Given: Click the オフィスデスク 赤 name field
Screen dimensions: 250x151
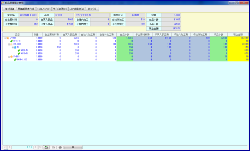Looking at the screenshot, I should (x=92, y=15).
